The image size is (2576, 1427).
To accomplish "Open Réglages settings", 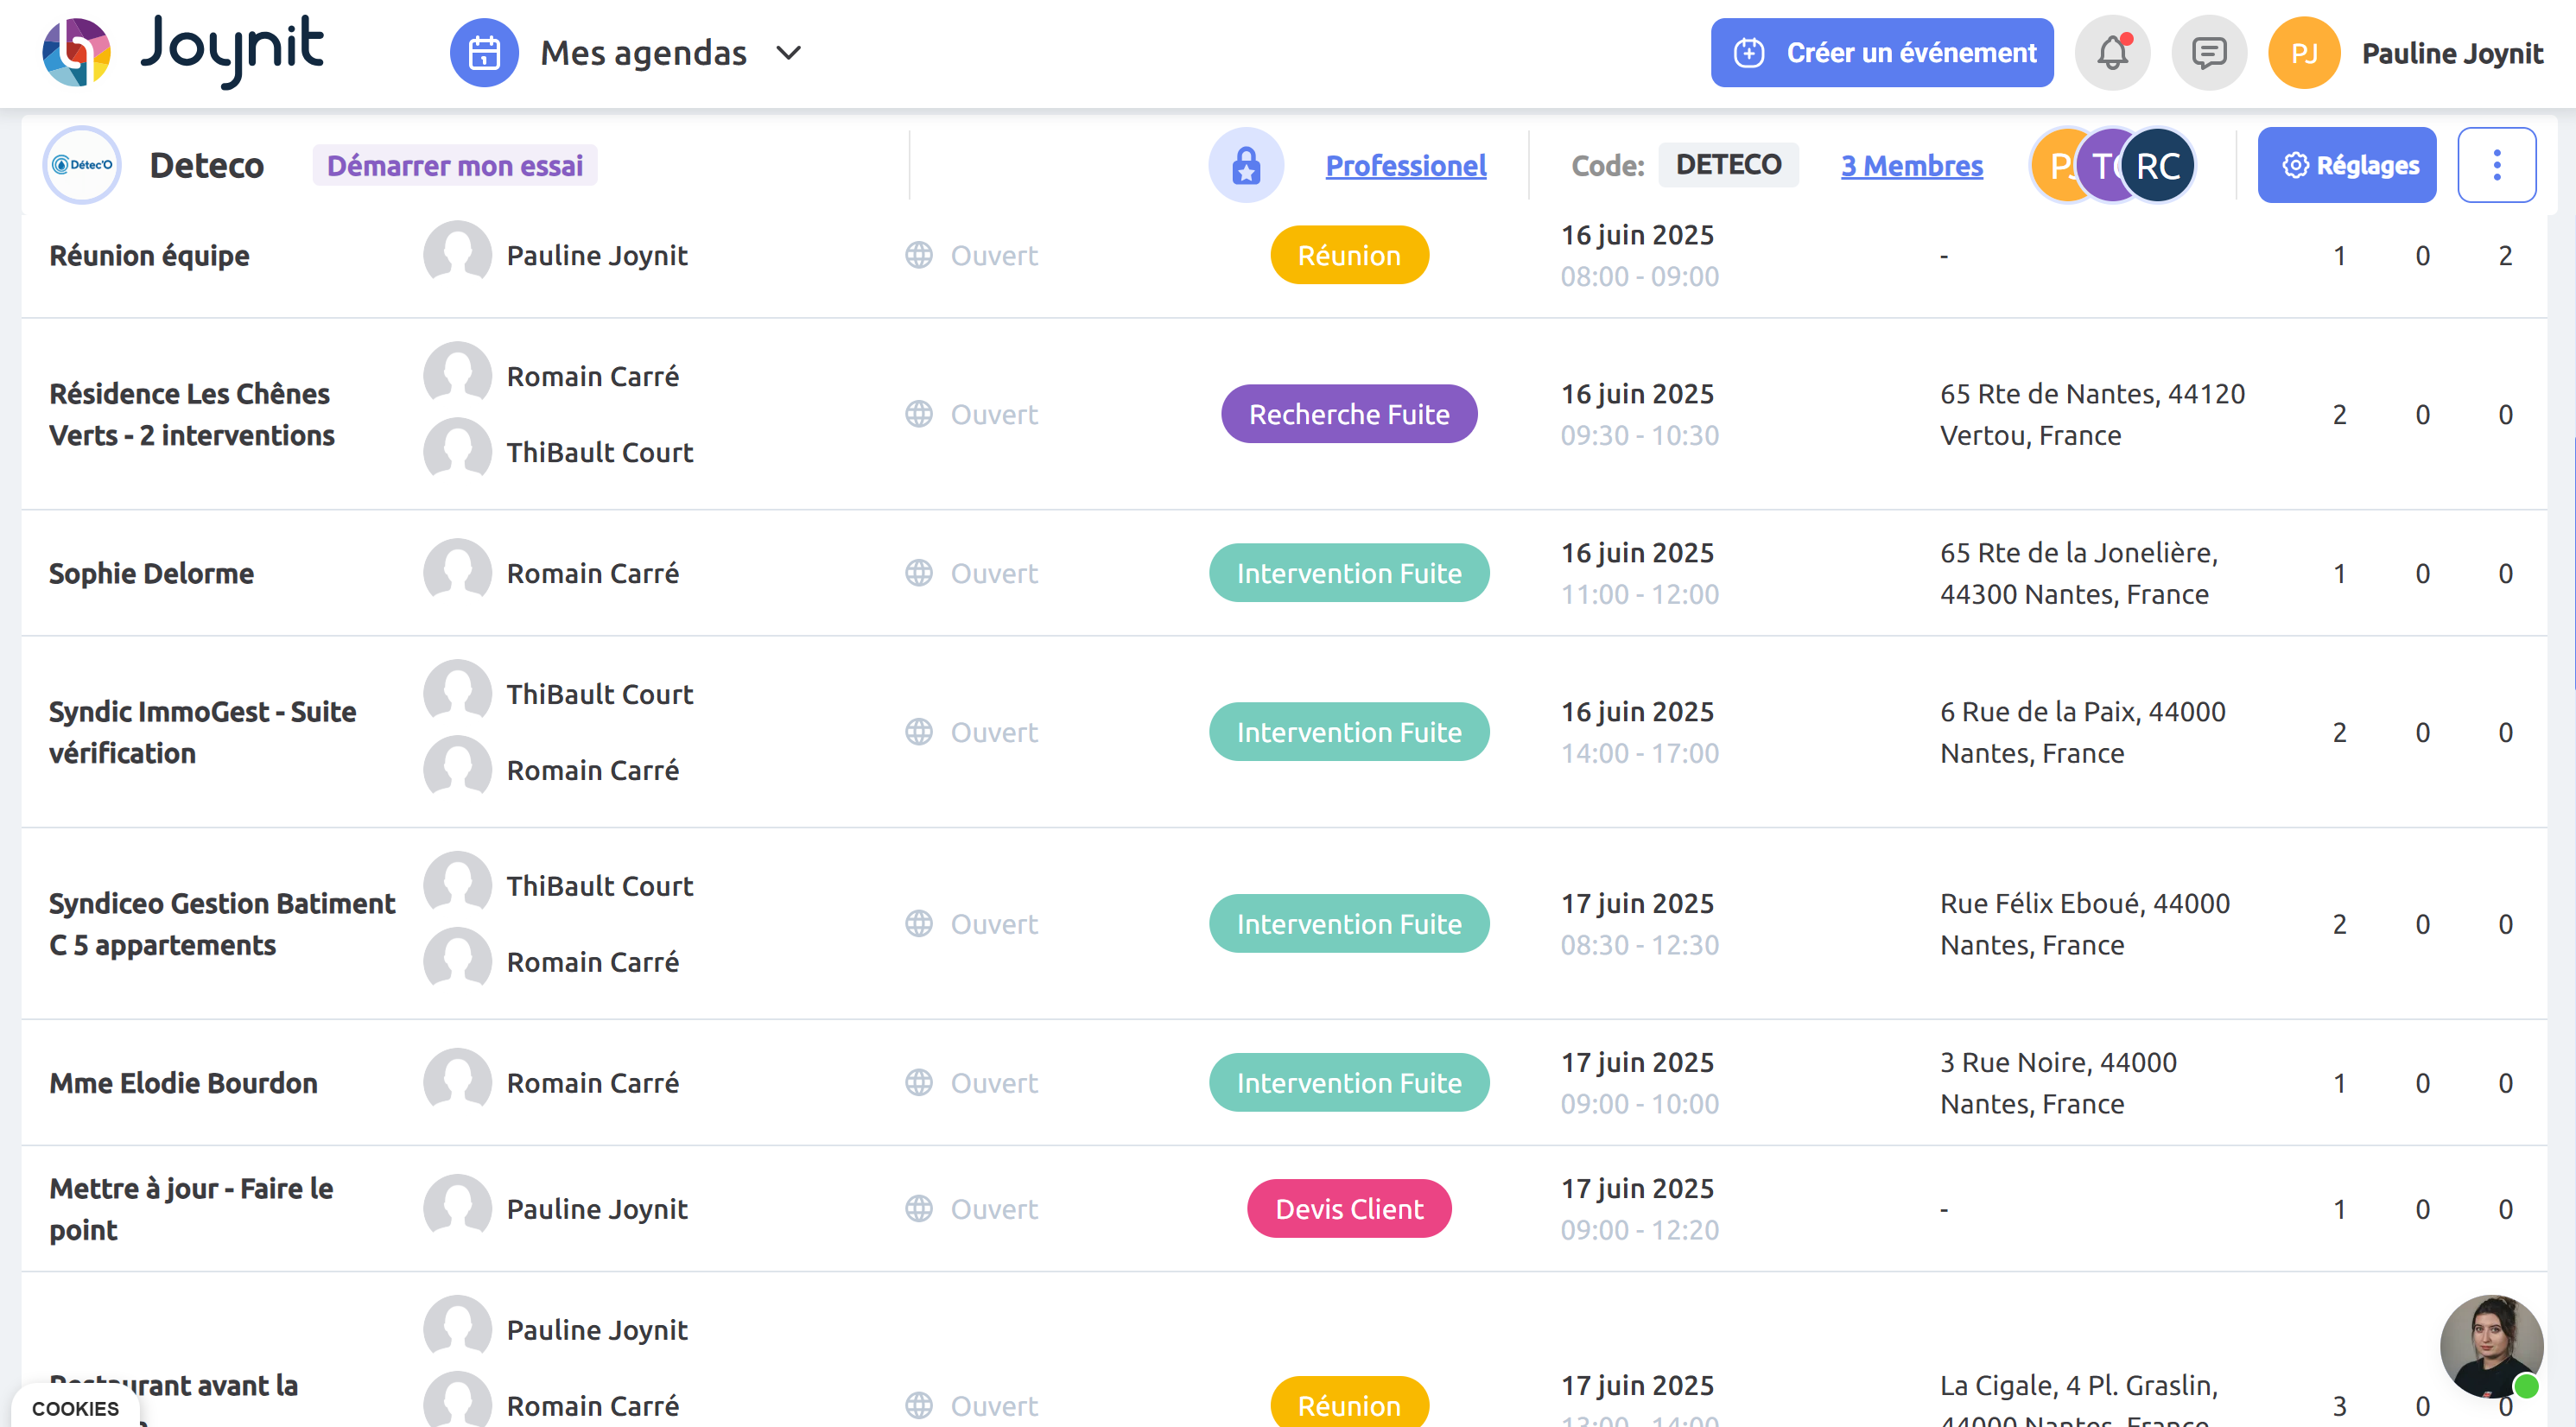I will pyautogui.click(x=2346, y=165).
